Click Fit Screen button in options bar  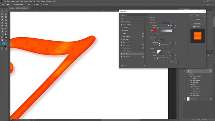(x=36, y=4)
